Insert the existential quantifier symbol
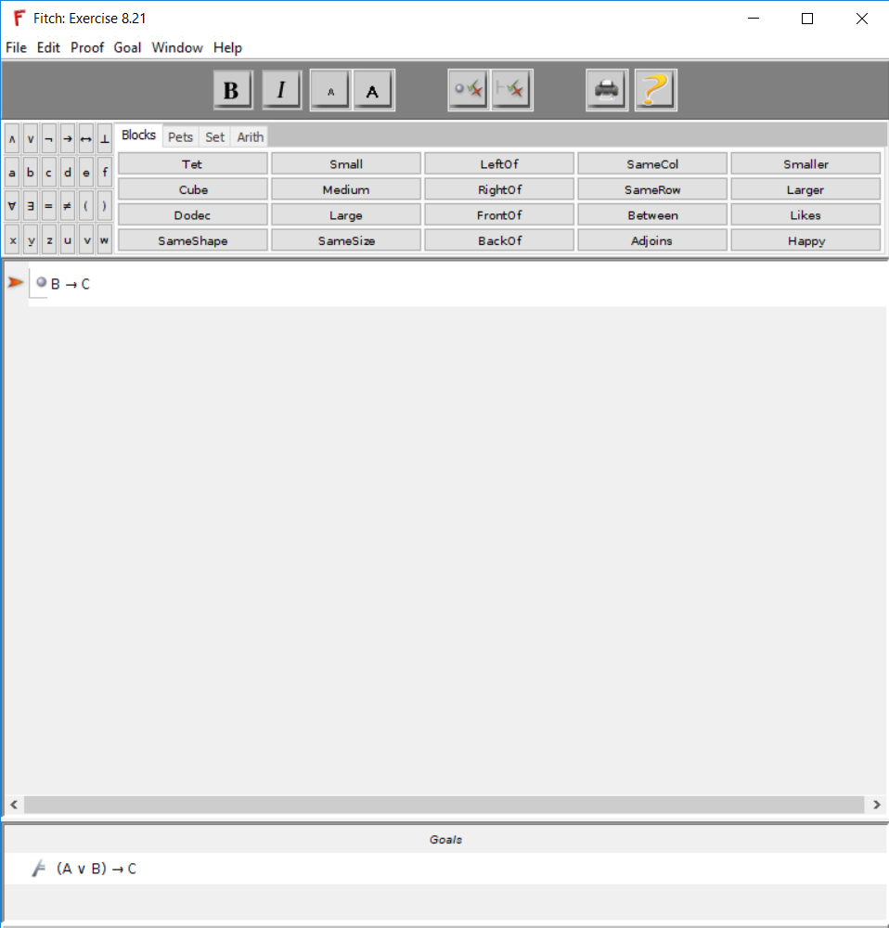The height and width of the screenshot is (928, 889). (x=30, y=205)
